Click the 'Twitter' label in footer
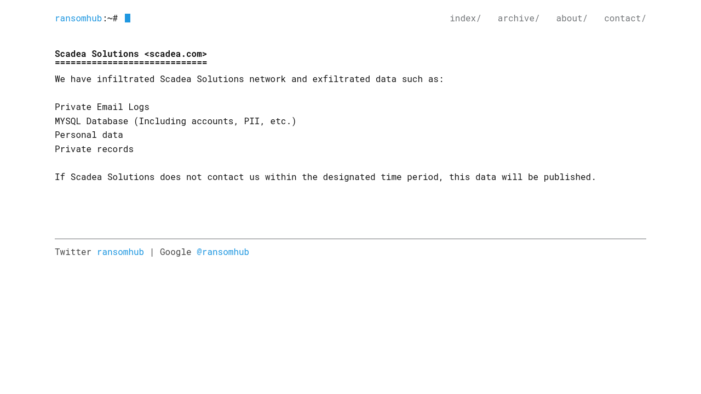 tap(73, 252)
